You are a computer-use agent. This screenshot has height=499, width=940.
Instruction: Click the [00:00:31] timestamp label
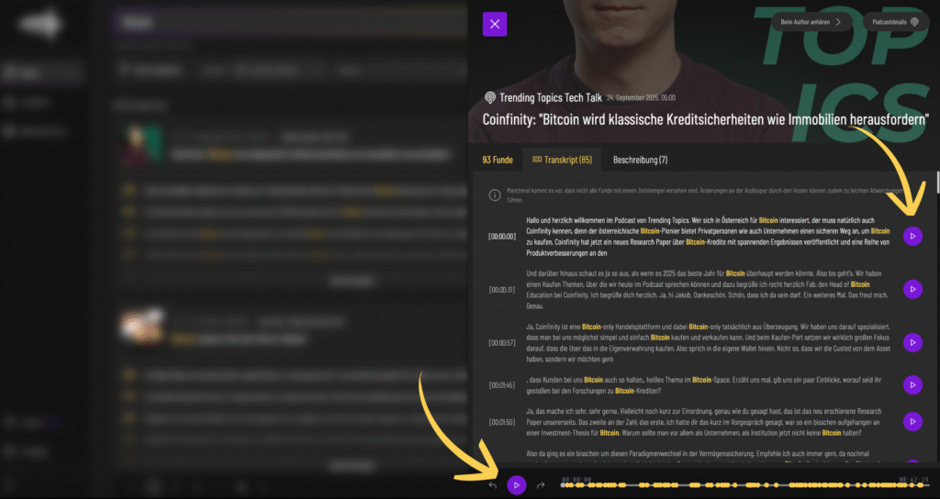coord(502,290)
